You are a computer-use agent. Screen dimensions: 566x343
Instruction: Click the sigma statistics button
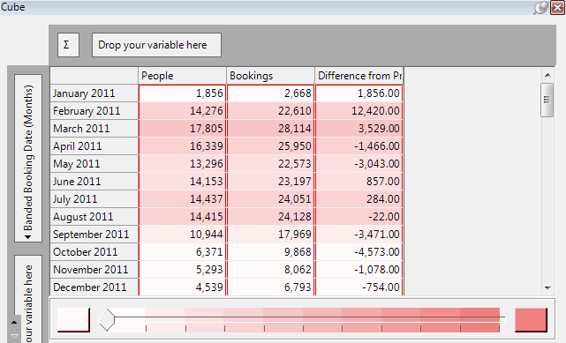pyautogui.click(x=68, y=45)
